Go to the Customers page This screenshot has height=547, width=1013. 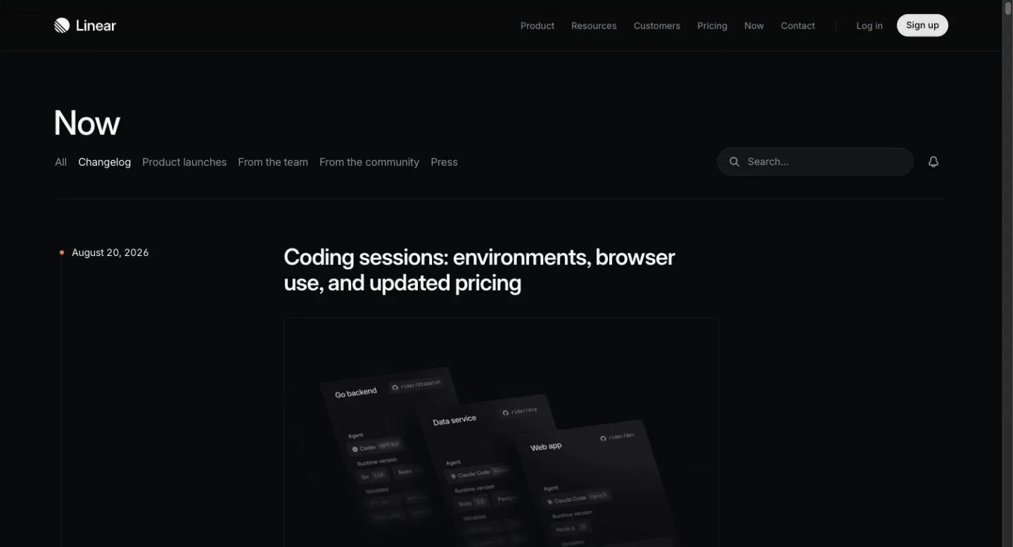point(657,25)
